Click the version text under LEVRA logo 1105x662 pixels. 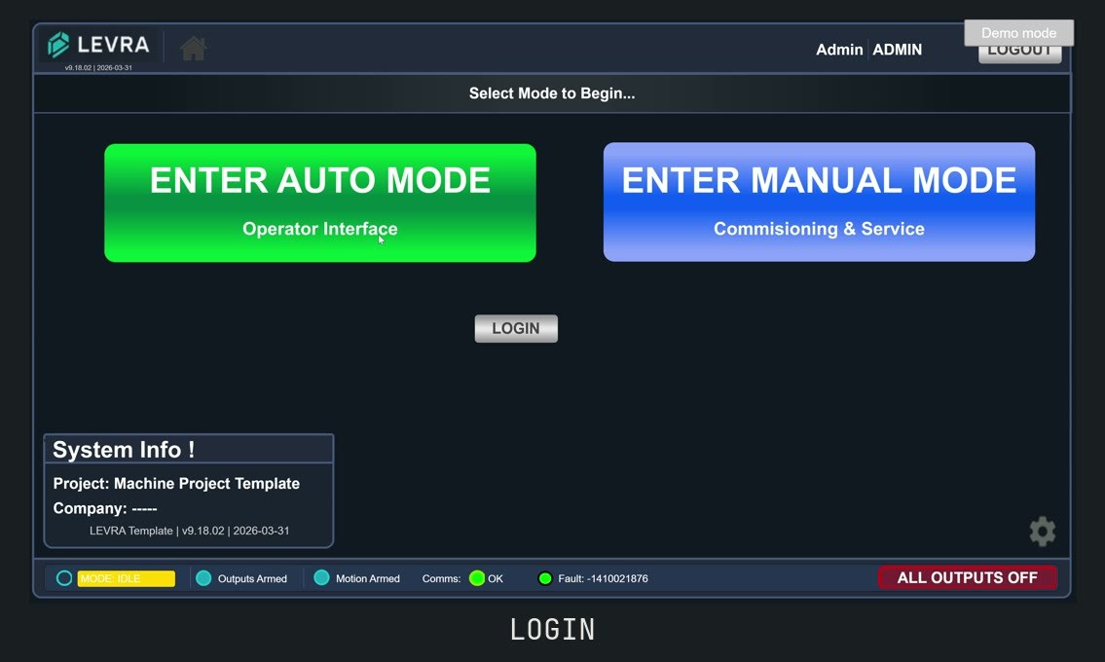[x=98, y=68]
